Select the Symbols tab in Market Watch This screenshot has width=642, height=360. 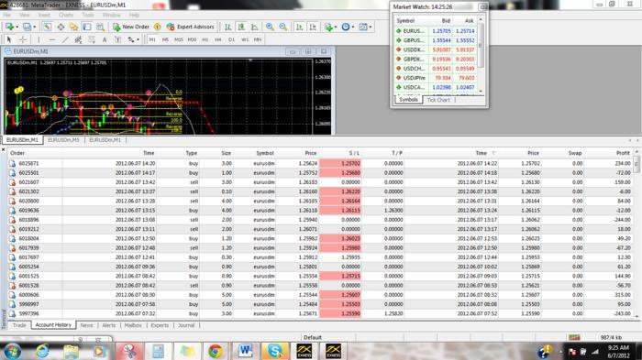pyautogui.click(x=408, y=100)
